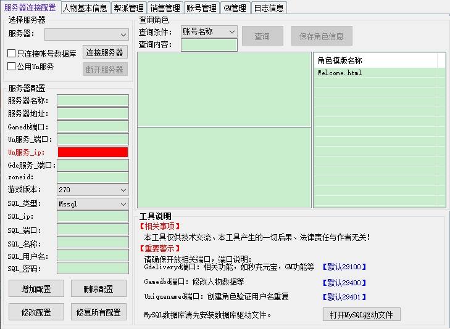Click the upper query results pane
The width and height of the screenshot is (450, 329).
click(x=224, y=89)
